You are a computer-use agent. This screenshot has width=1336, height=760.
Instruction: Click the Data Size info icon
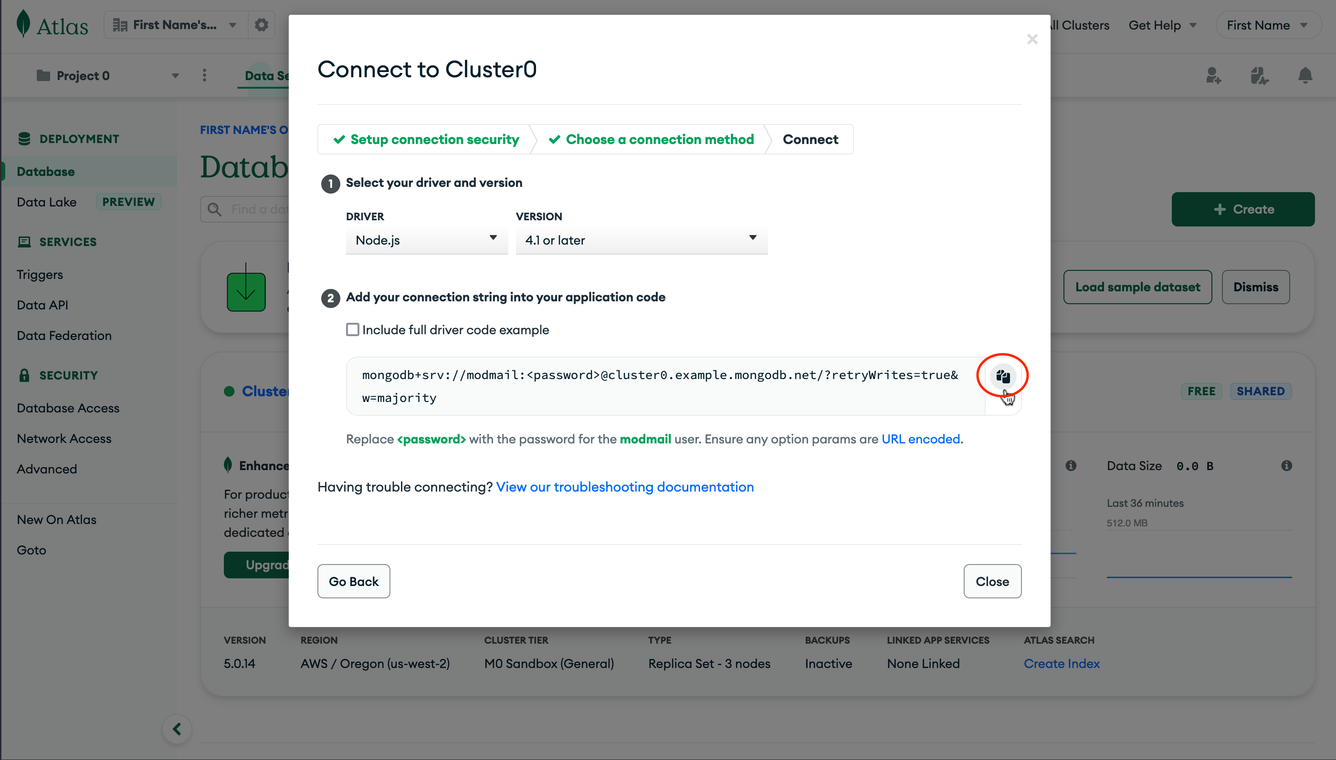[1286, 466]
